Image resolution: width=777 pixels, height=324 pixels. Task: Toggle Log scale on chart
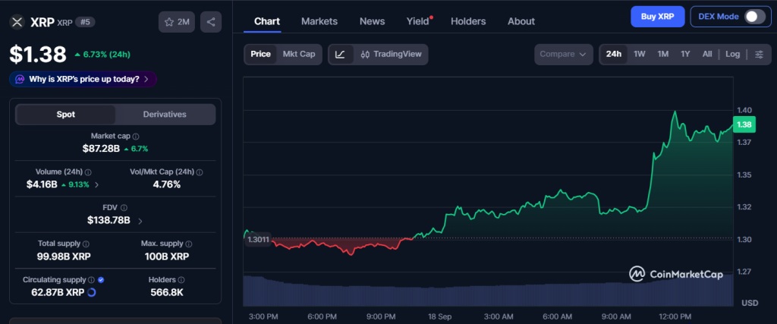pos(733,55)
